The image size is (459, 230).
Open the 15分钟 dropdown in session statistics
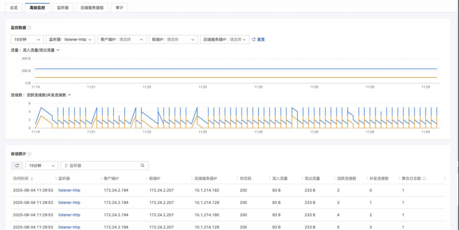42,165
